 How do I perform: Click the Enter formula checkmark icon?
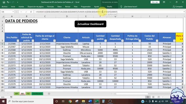pos(26,12)
